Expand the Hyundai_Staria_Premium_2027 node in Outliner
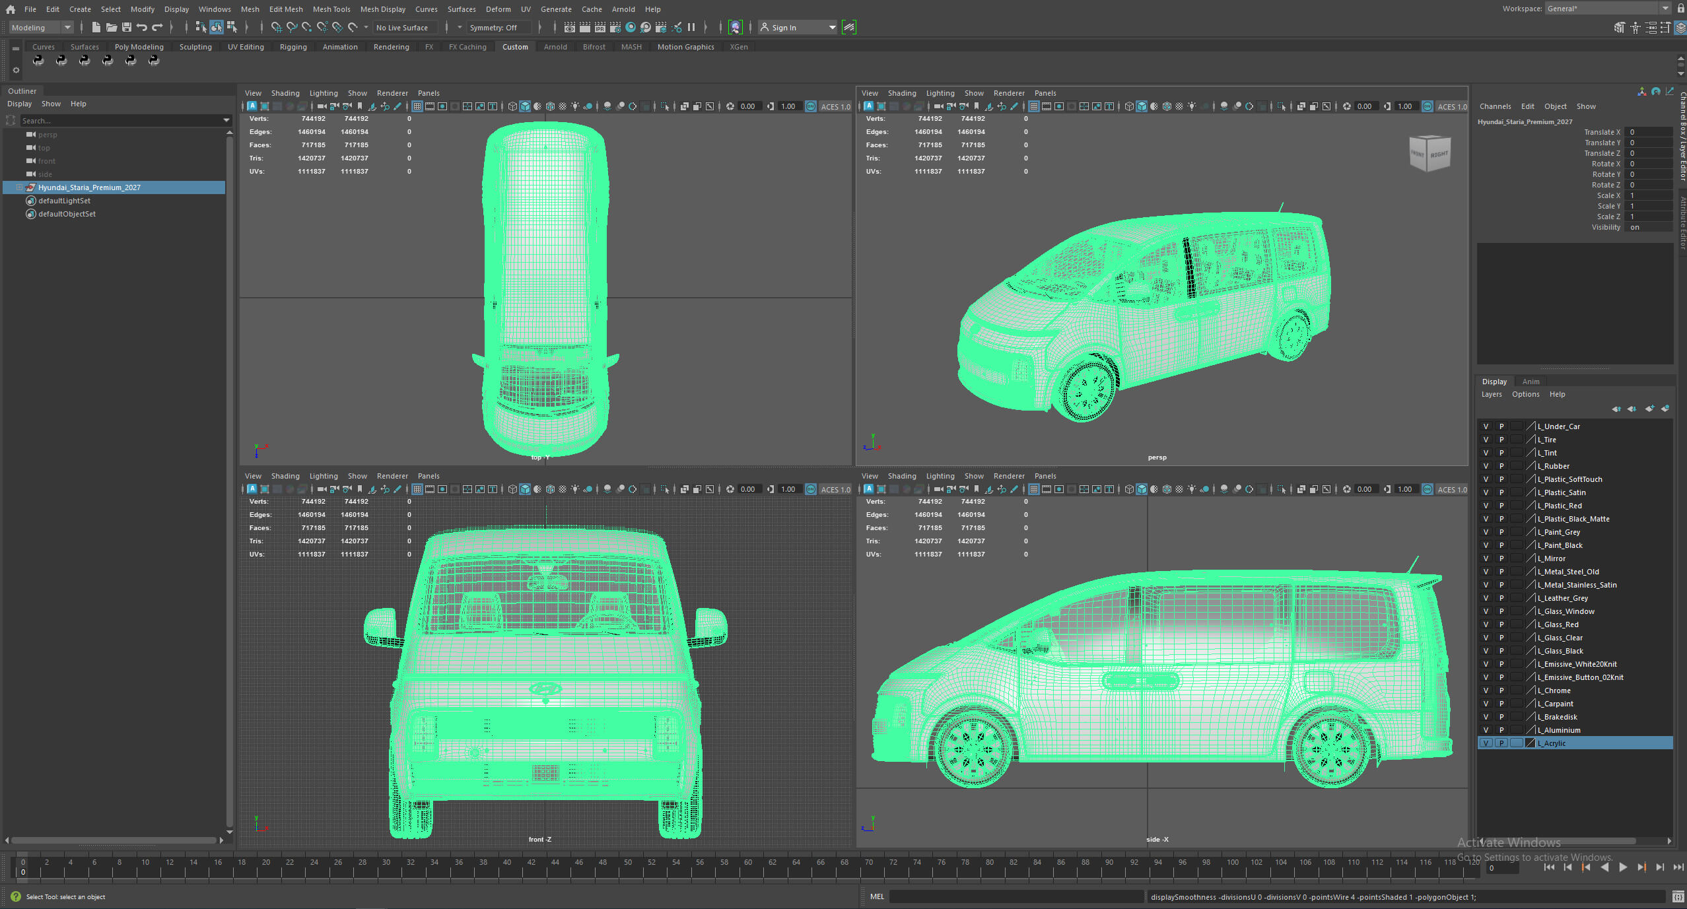 [19, 187]
